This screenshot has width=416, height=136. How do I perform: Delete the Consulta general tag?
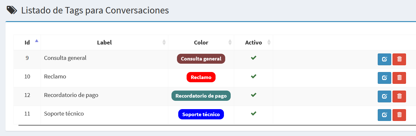click(399, 59)
